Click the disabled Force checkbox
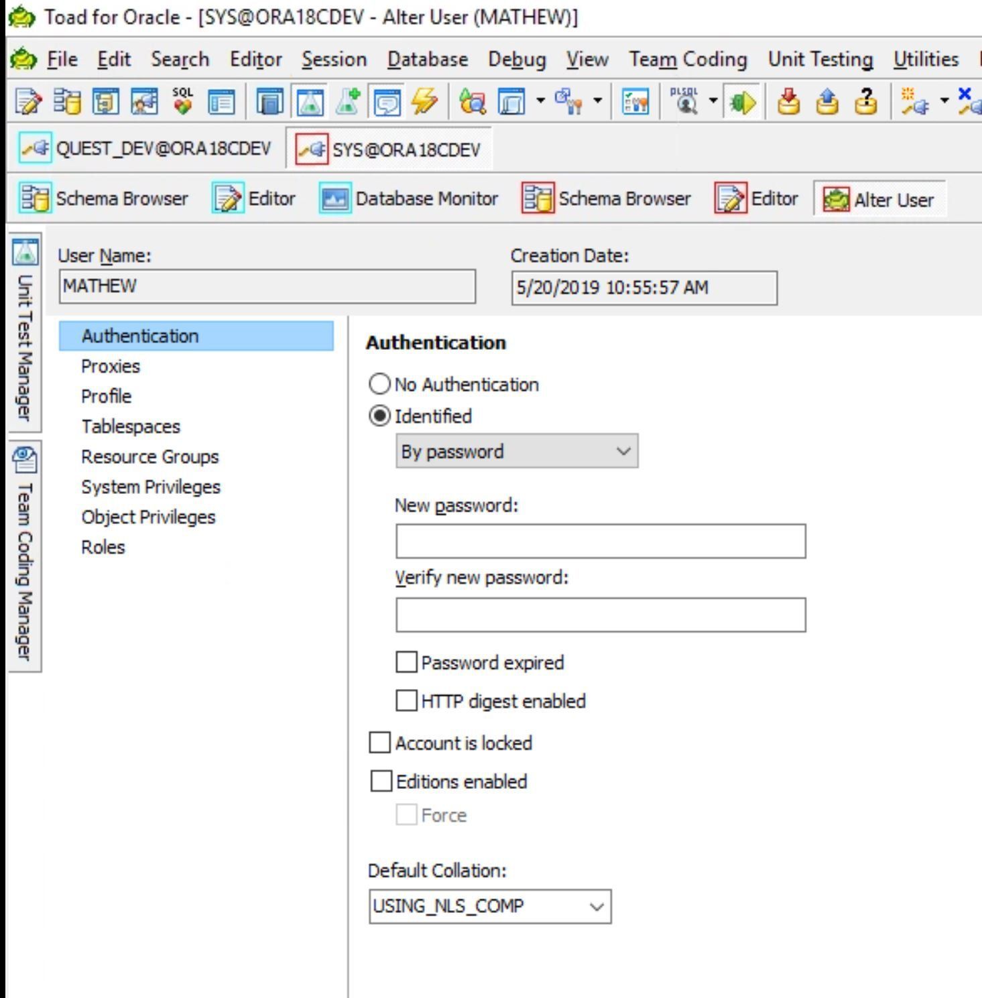This screenshot has height=998, width=982. point(406,815)
